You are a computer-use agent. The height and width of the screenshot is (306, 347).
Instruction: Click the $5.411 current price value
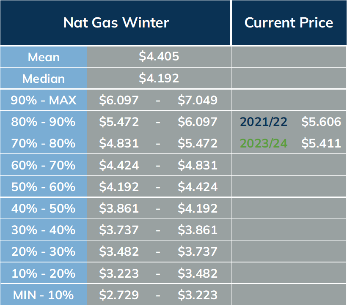point(321,143)
